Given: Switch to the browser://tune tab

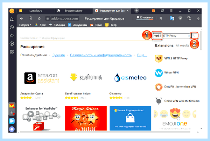Looking at the screenshot, I should pyautogui.click(x=73, y=11).
